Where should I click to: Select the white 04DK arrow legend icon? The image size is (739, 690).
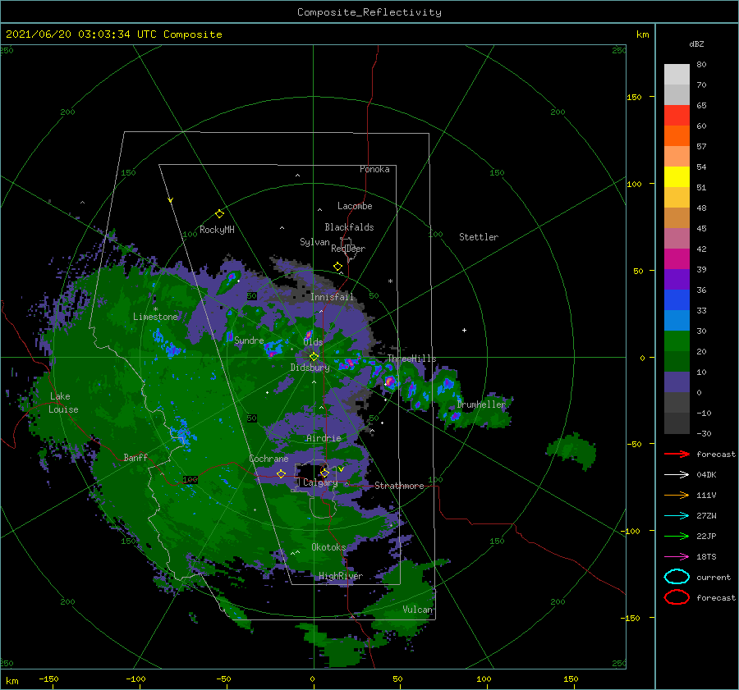pos(677,474)
